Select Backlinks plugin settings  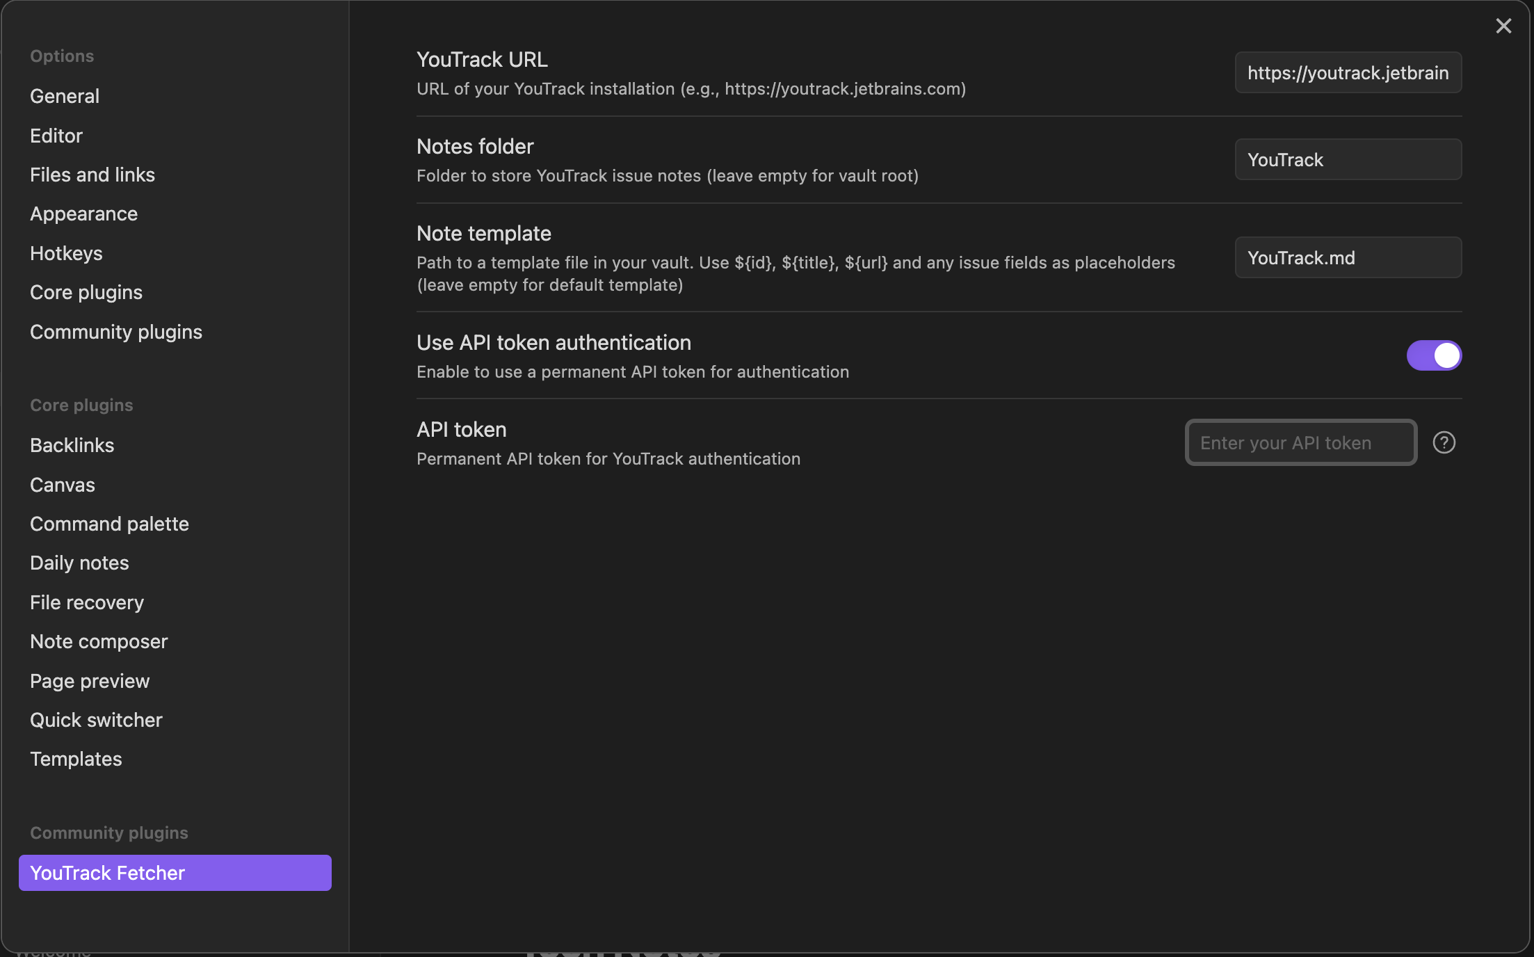(x=72, y=445)
